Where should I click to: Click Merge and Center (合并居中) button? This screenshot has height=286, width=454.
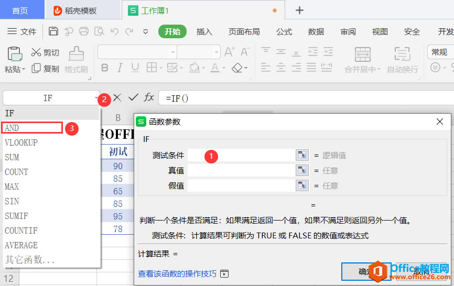click(362, 60)
